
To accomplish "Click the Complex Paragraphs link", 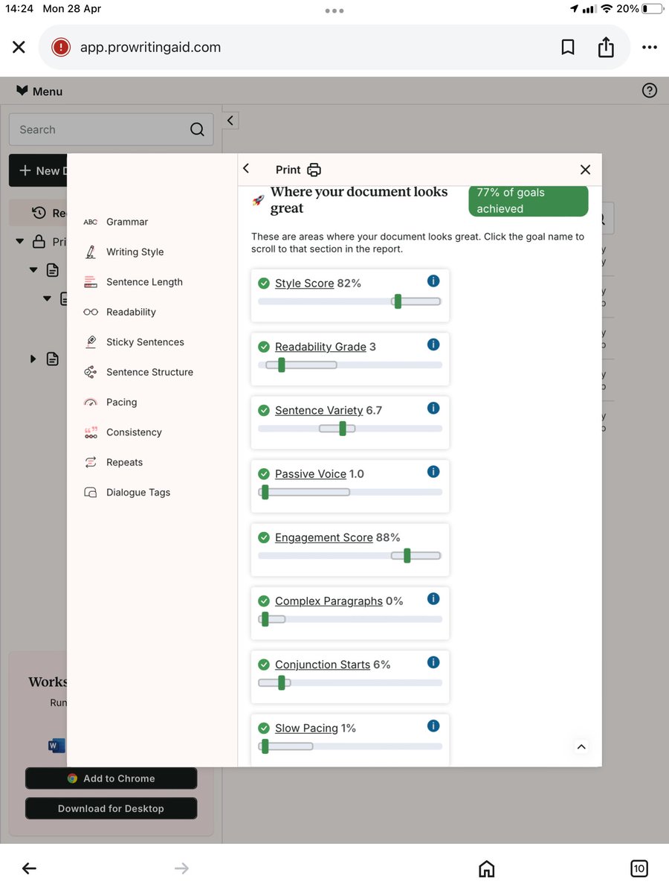I will coord(329,601).
